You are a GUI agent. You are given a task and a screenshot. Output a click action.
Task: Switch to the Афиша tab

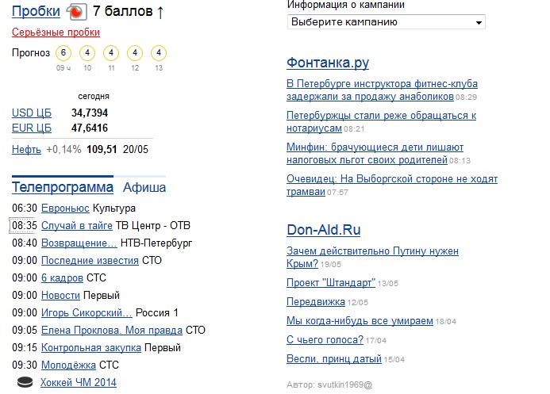(144, 187)
